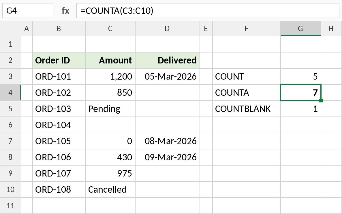
Task: Click the fx insert function icon
Action: pyautogui.click(x=65, y=10)
